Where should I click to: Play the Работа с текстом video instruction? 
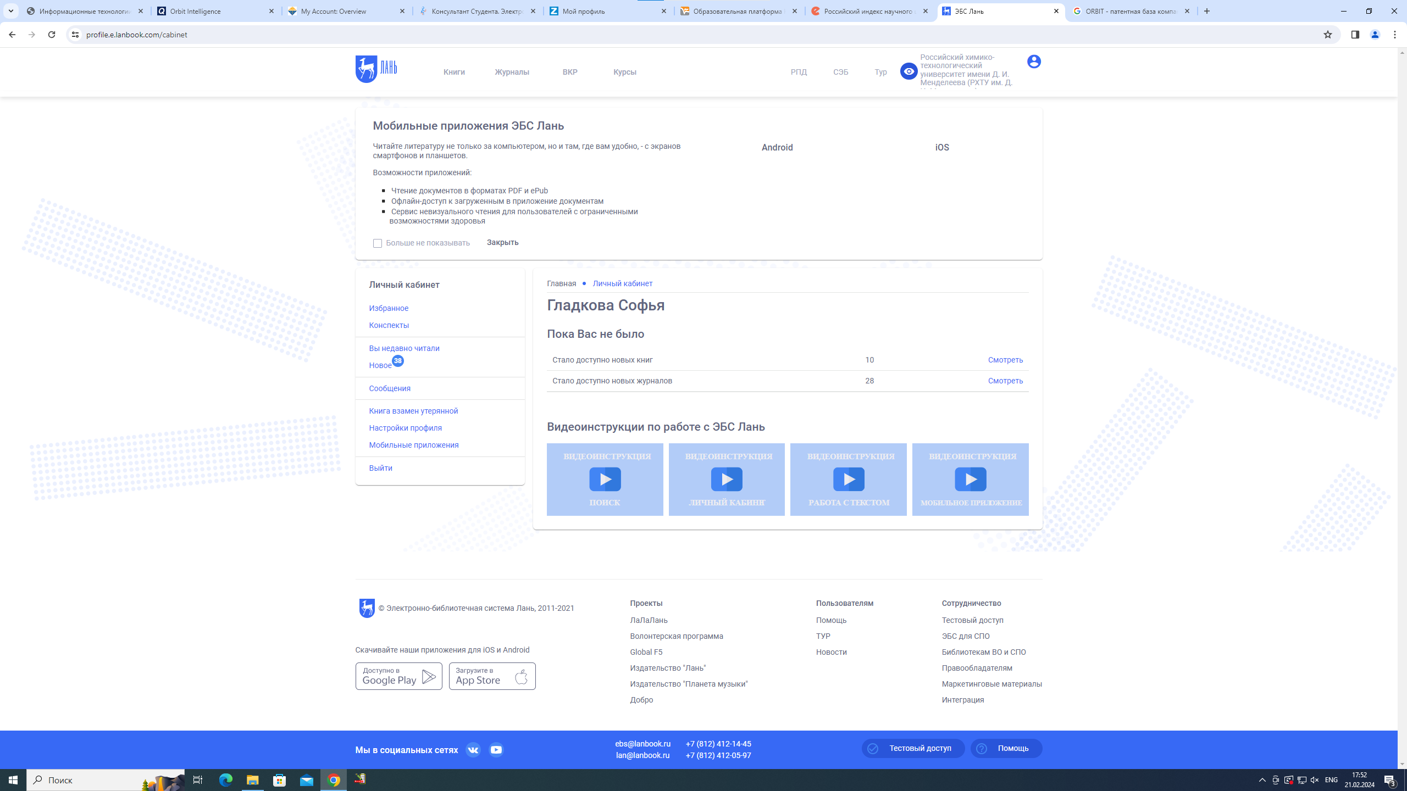coord(848,480)
